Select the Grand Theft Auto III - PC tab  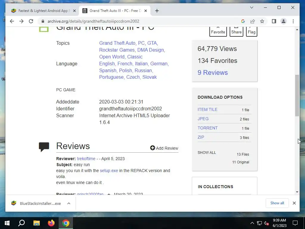click(115, 11)
